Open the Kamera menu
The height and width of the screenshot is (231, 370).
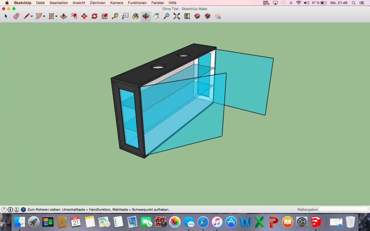click(x=116, y=3)
